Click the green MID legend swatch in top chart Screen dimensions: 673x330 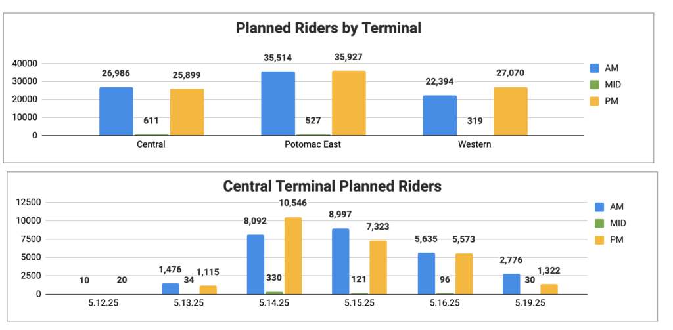point(595,85)
